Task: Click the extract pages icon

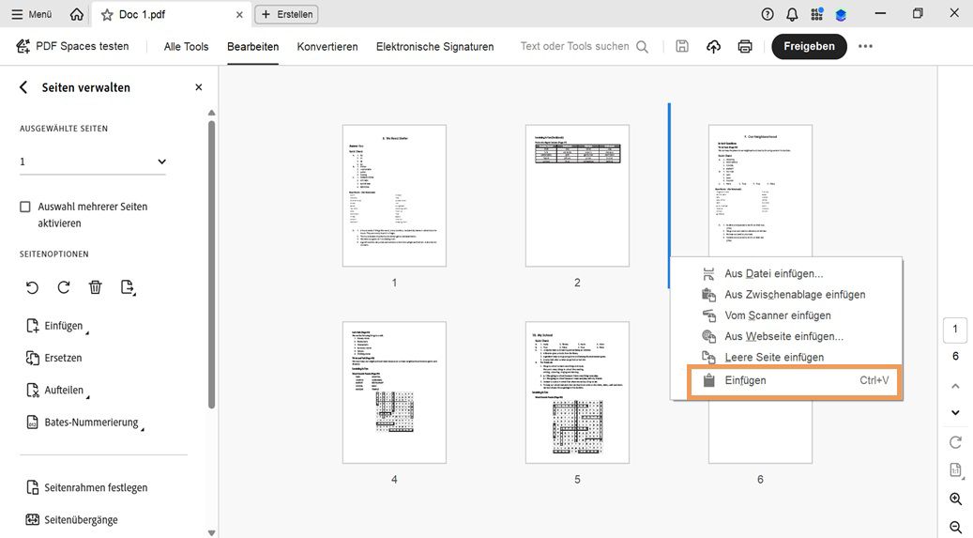Action: 128,287
